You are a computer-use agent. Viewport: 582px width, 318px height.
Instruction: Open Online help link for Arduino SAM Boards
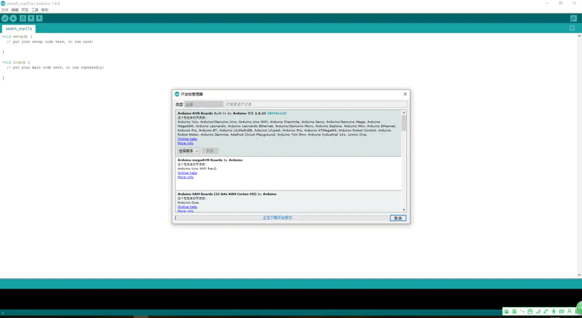click(187, 207)
